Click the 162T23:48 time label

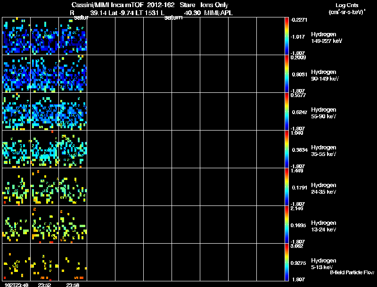coord(16,285)
